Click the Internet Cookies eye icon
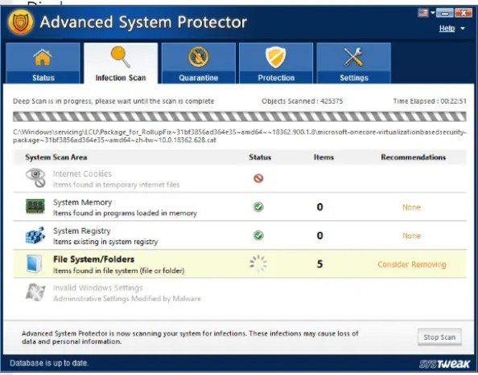 point(35,178)
